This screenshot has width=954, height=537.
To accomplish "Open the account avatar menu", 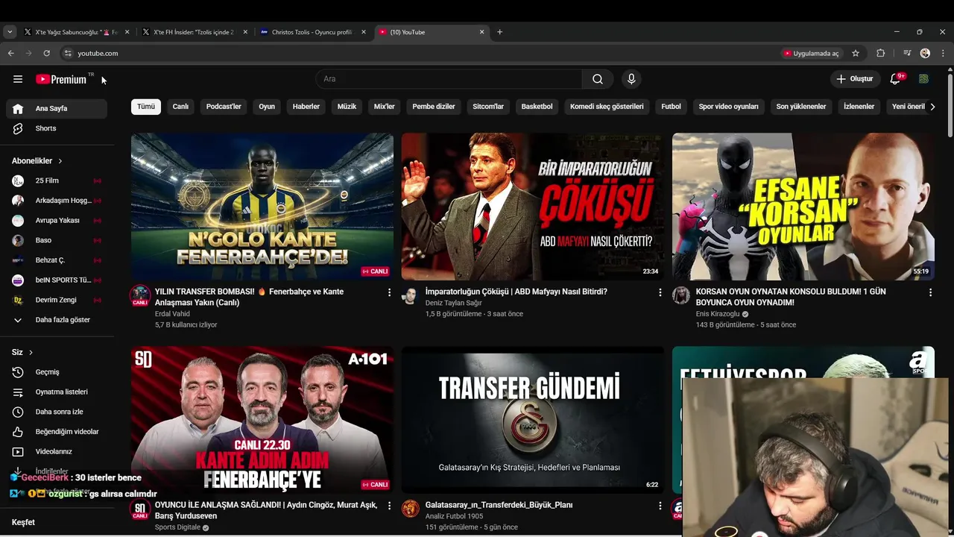I will coord(923,79).
